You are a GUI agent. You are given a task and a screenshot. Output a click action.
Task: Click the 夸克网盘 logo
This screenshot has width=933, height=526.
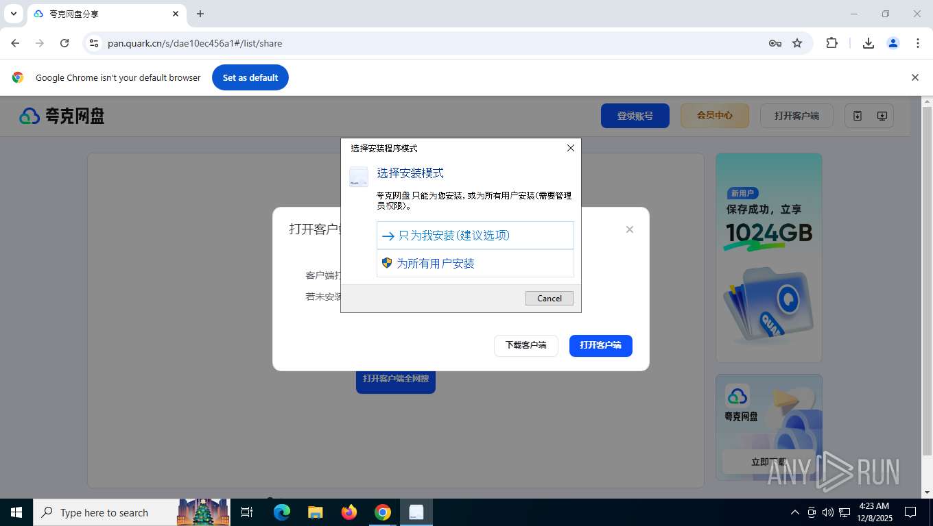click(62, 116)
